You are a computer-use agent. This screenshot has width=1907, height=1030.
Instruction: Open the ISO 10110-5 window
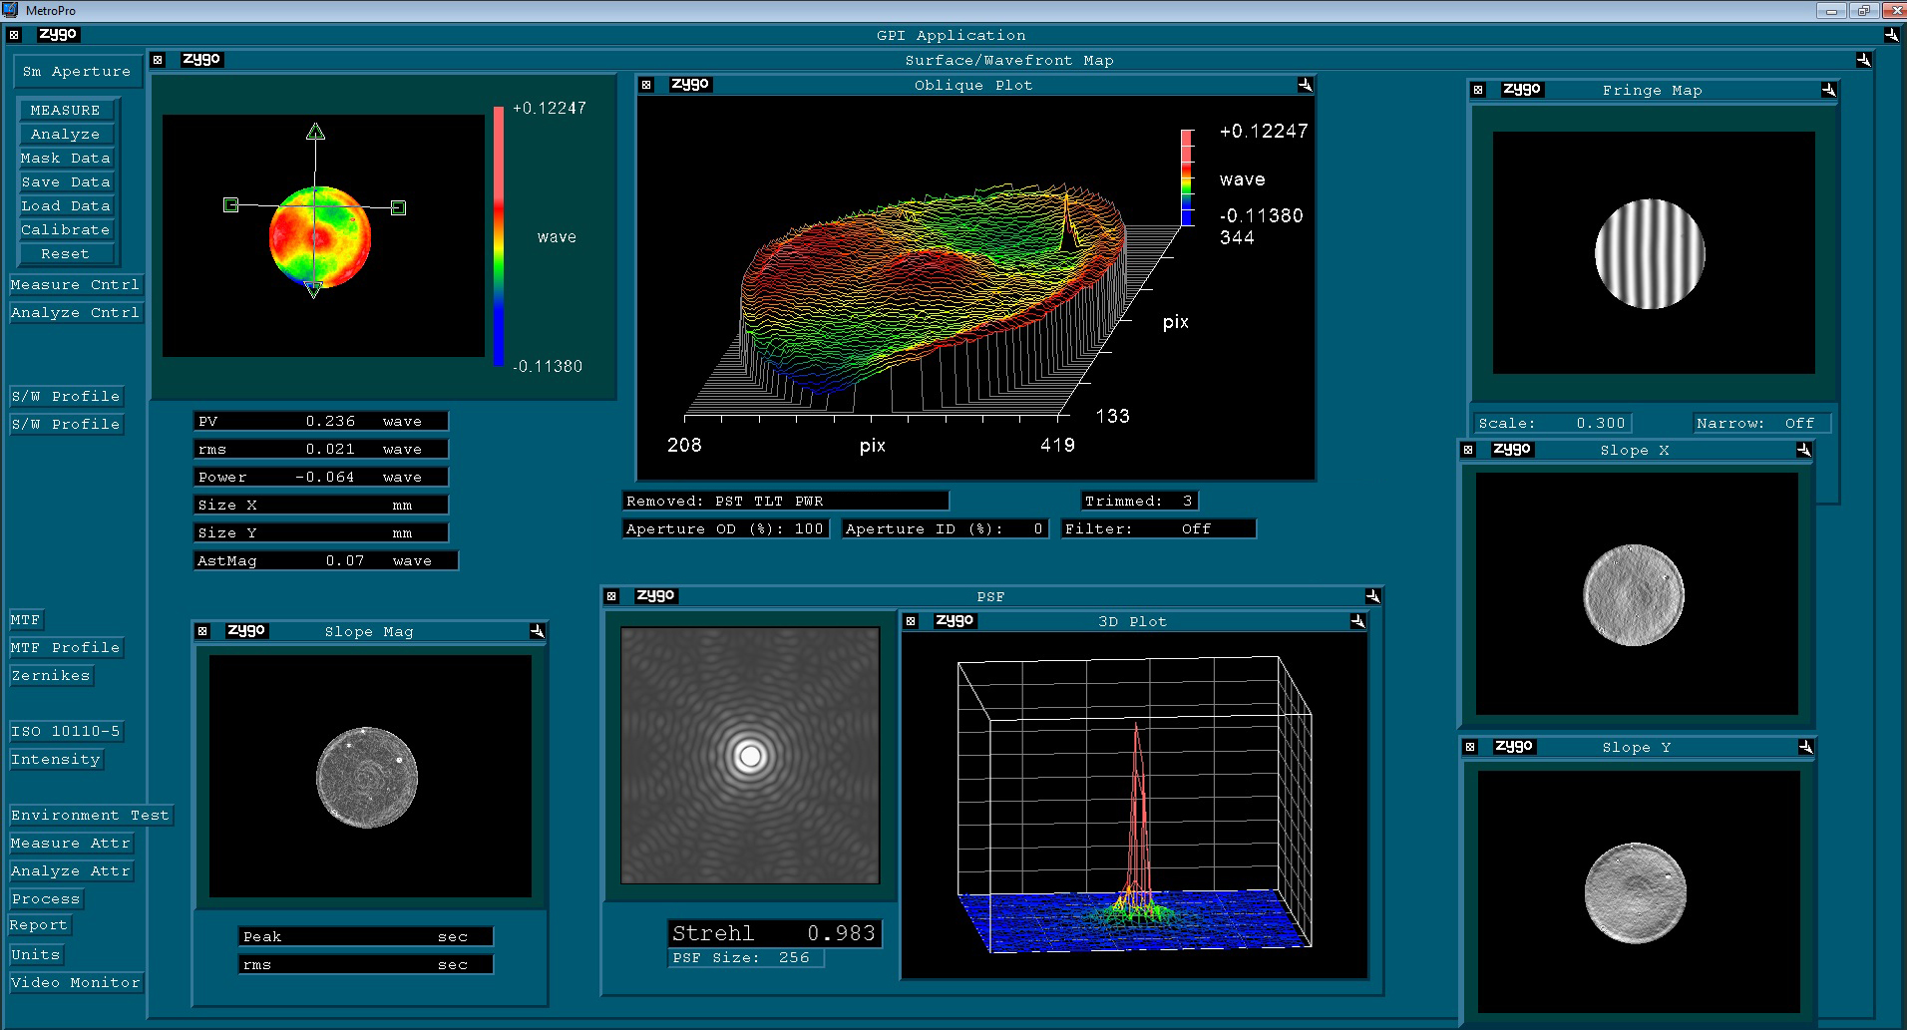click(66, 732)
